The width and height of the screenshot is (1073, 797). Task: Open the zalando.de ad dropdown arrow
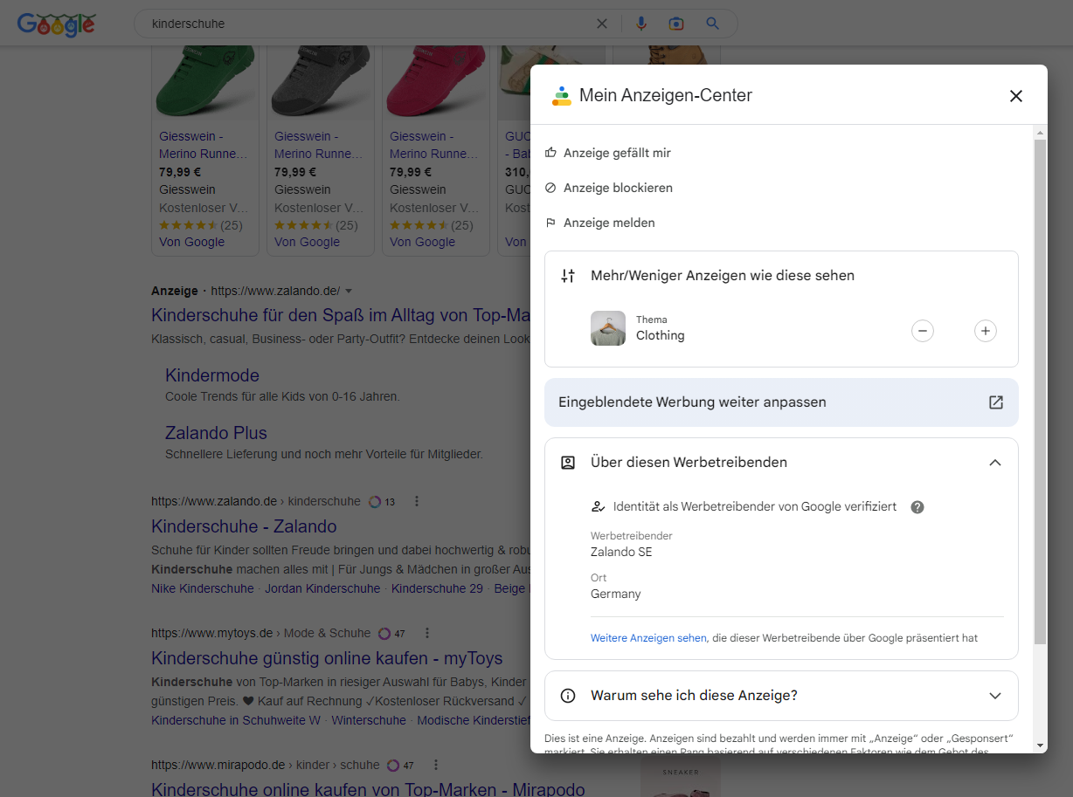pos(349,291)
